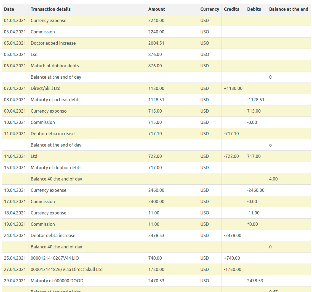Click the 4.00 end balance cell
This screenshot has width=312, height=292.
tap(273, 179)
